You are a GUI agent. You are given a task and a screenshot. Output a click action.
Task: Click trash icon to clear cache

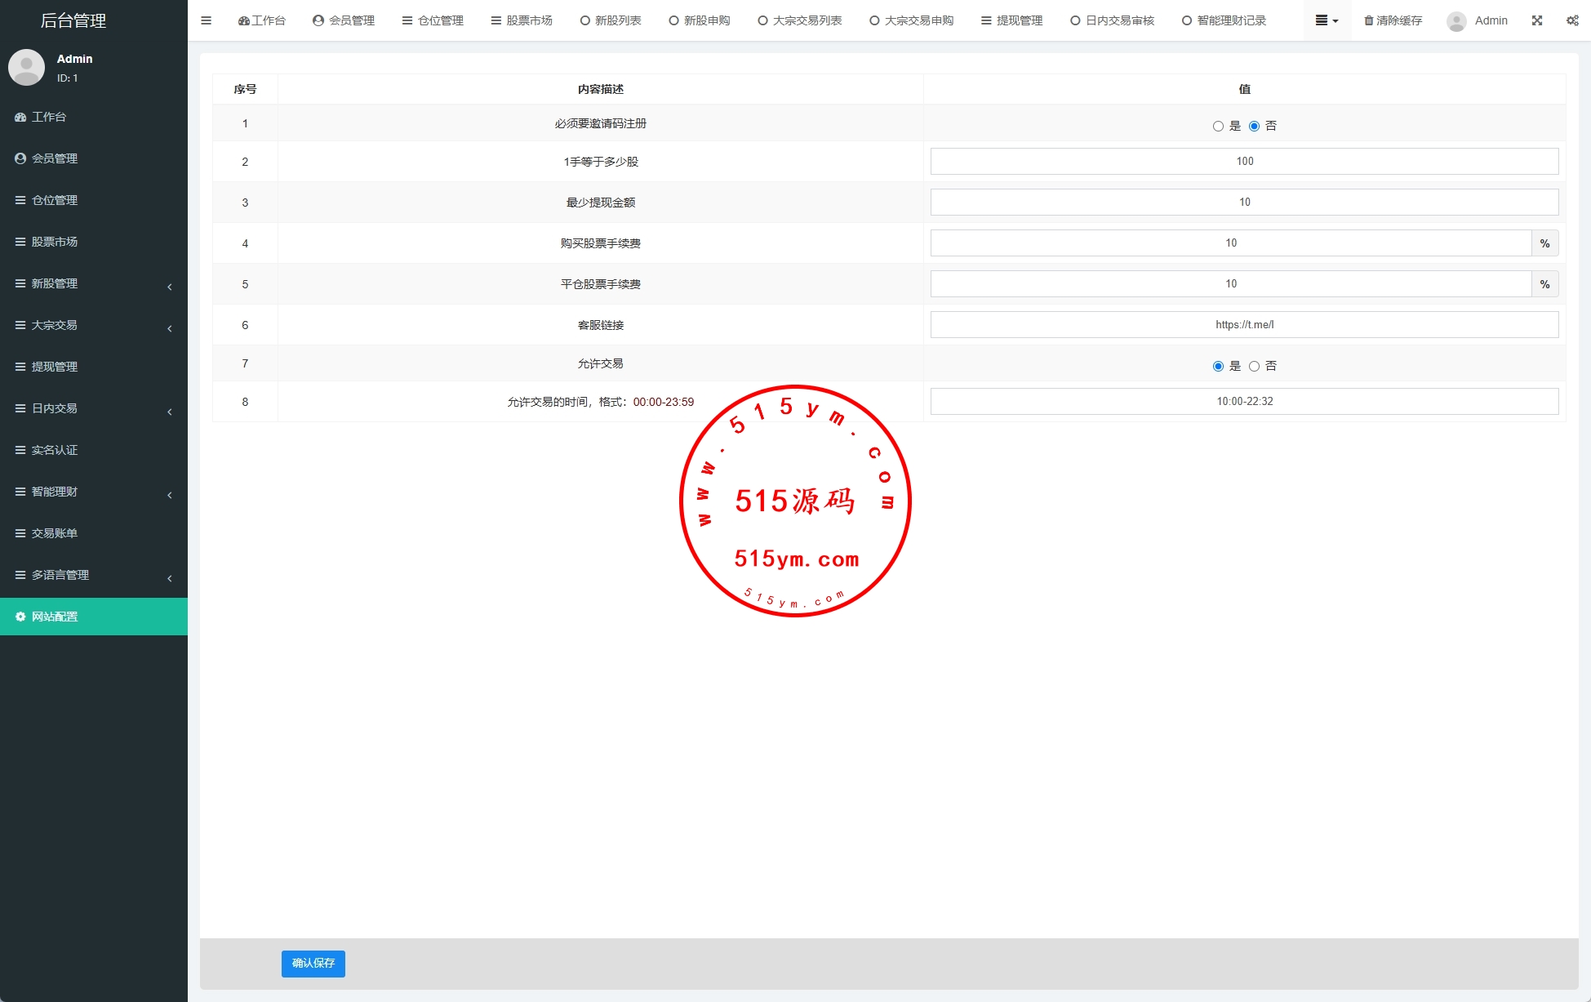1369,20
